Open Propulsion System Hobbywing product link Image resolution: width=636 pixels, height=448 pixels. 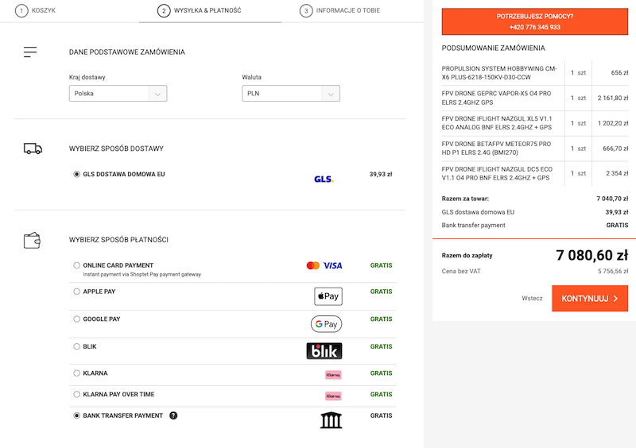coord(499,73)
